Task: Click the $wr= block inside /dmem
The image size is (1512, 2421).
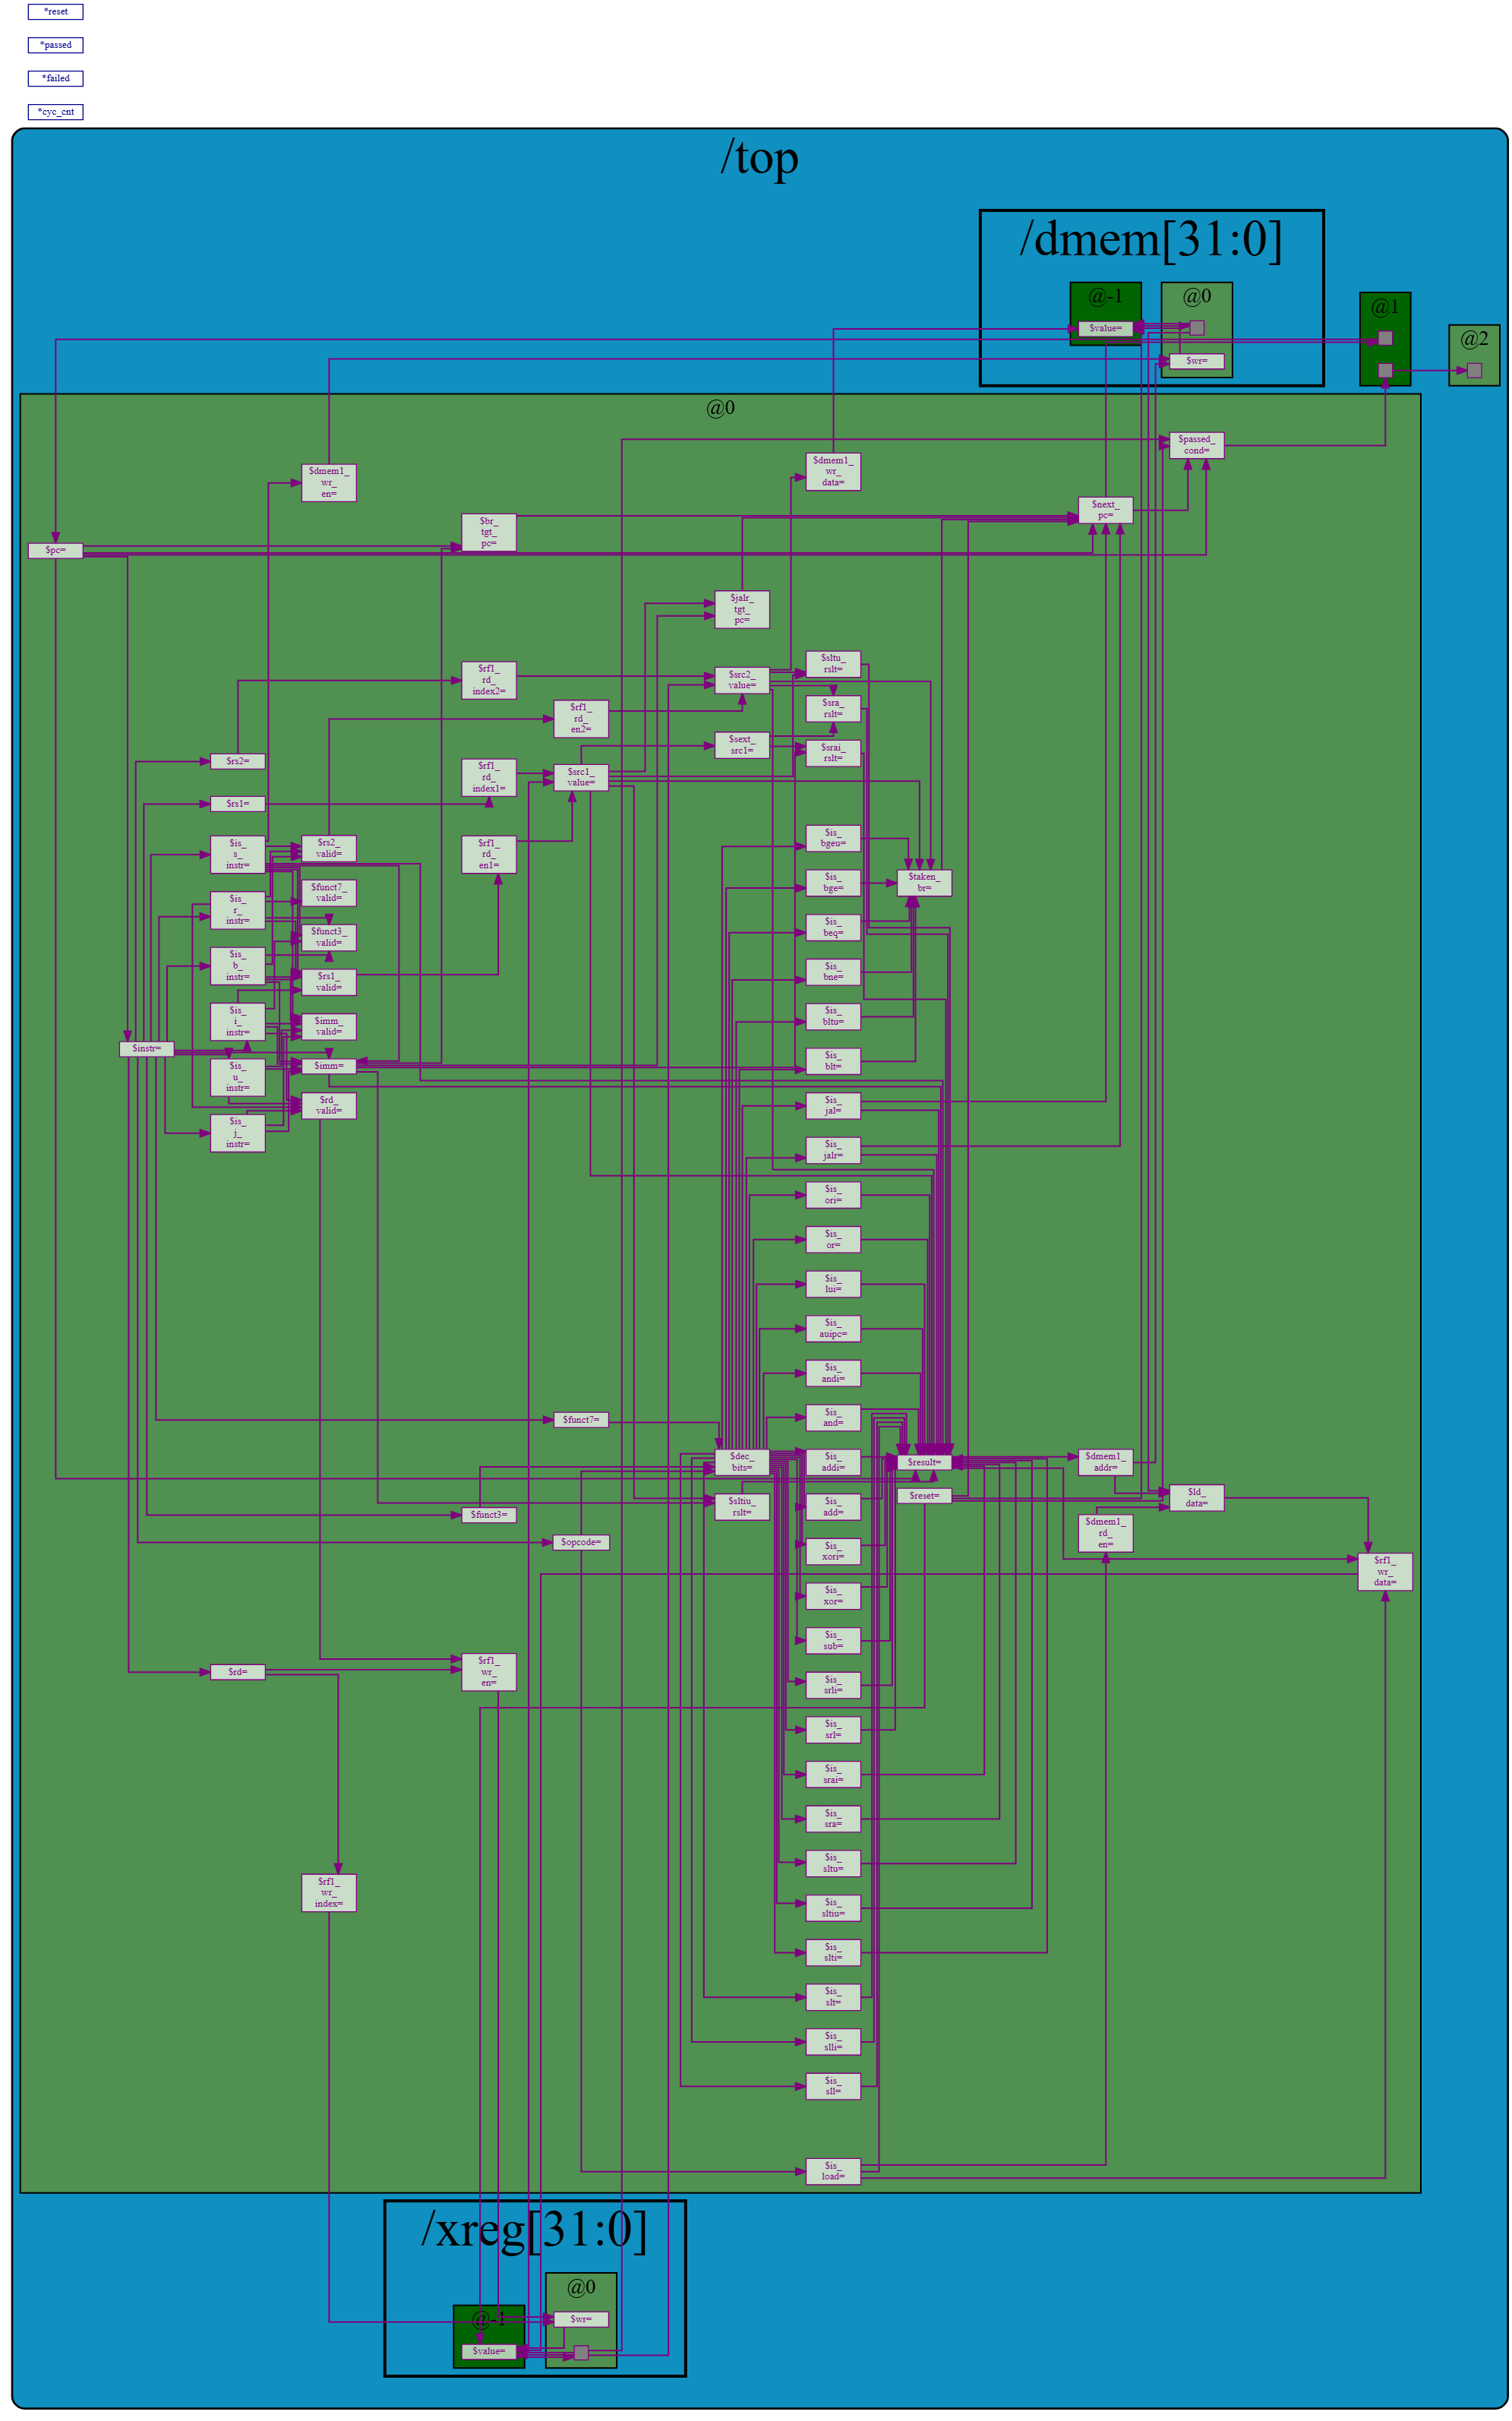Action: click(1196, 361)
